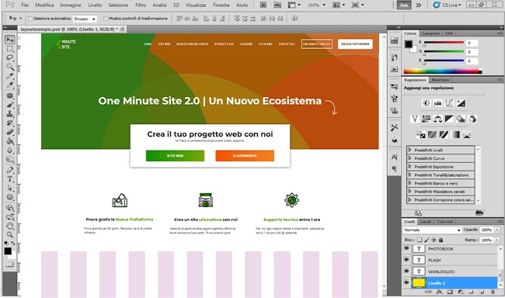
Task: Pick the Path Selection arrow tool
Action: coord(10,188)
